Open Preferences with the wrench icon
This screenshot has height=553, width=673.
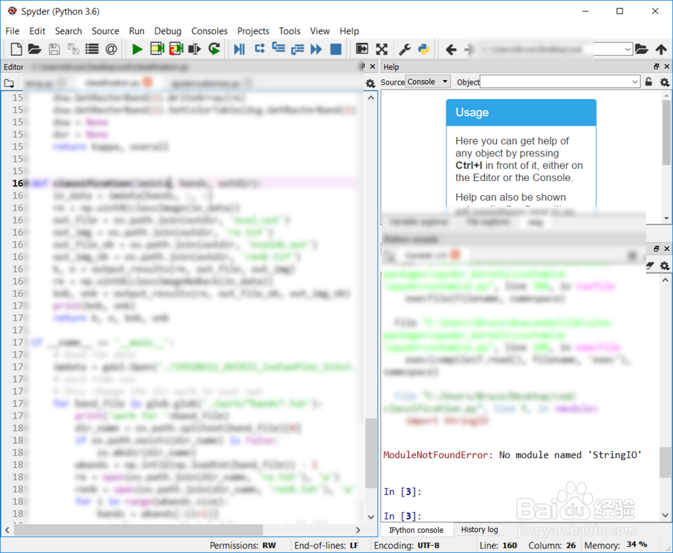click(404, 49)
